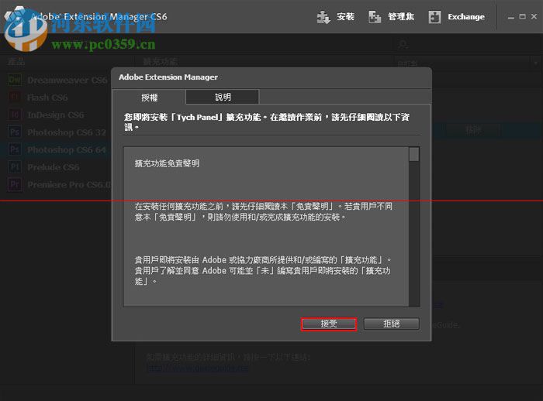The image size is (543, 401).
Task: Select the 授權 tab in the dialog
Action: (x=149, y=98)
